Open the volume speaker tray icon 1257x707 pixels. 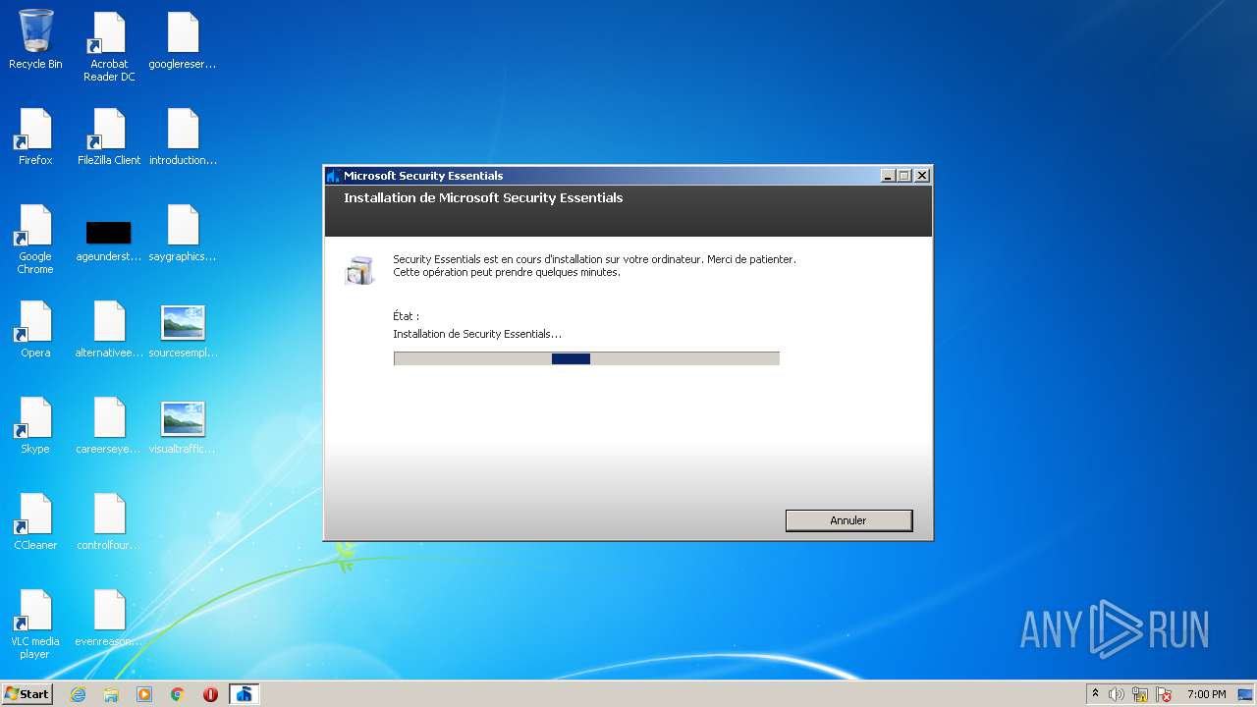pyautogui.click(x=1117, y=694)
